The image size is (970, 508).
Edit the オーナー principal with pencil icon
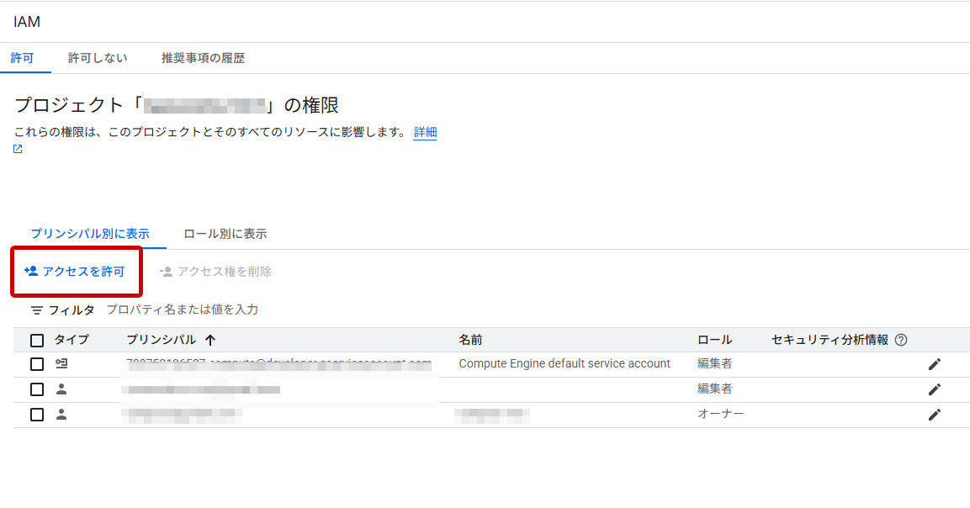tap(934, 415)
